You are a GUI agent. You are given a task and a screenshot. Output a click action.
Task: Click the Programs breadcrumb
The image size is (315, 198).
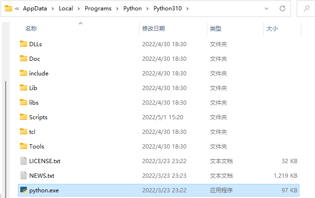pyautogui.click(x=98, y=8)
